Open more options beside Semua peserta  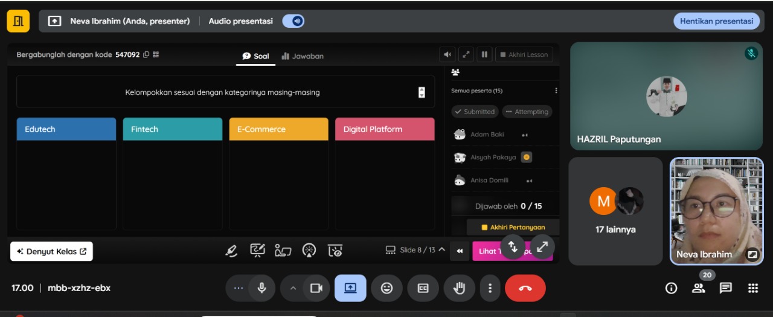556,91
